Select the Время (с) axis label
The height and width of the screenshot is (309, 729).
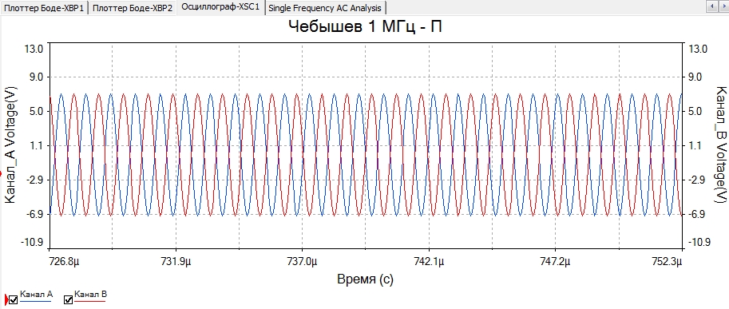(365, 279)
